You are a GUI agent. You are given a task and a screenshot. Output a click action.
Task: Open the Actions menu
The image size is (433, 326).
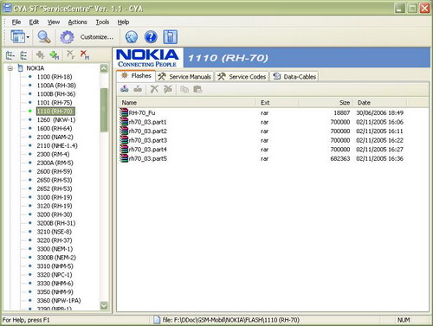click(x=77, y=22)
